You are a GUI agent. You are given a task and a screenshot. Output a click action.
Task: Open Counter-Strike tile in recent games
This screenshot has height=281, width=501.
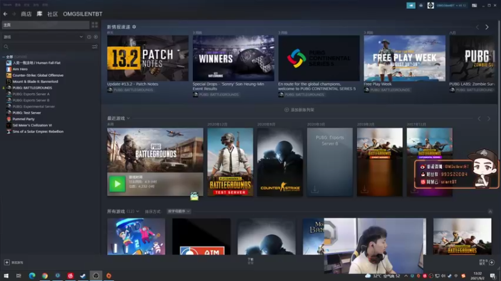[280, 162]
